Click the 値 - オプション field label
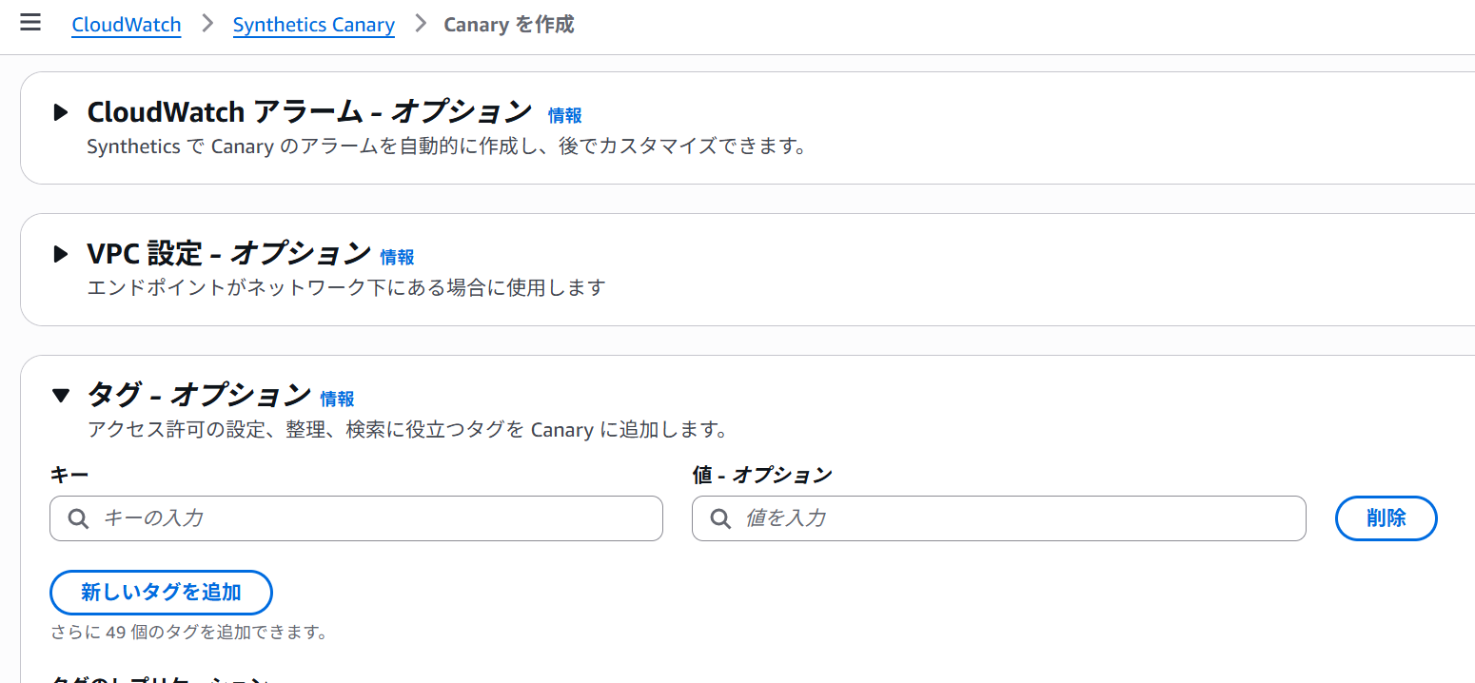 761,475
